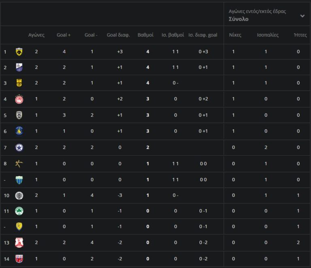Open the green shamrock Panathinaikos crest
Image resolution: width=311 pixels, height=268 pixels.
coord(19,211)
